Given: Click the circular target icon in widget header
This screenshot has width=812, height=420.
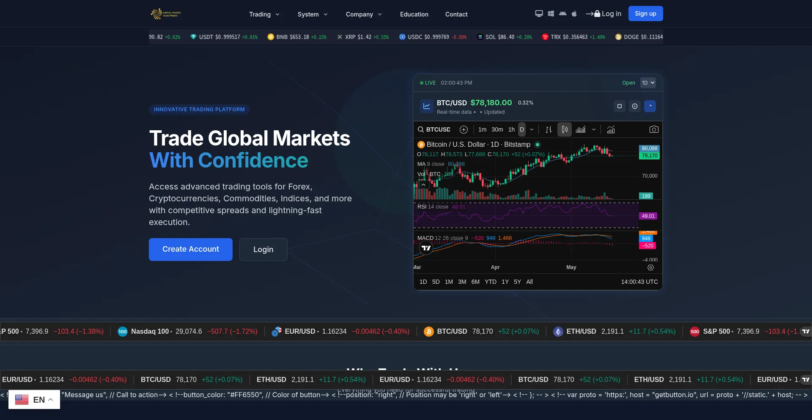Looking at the screenshot, I should (x=635, y=106).
